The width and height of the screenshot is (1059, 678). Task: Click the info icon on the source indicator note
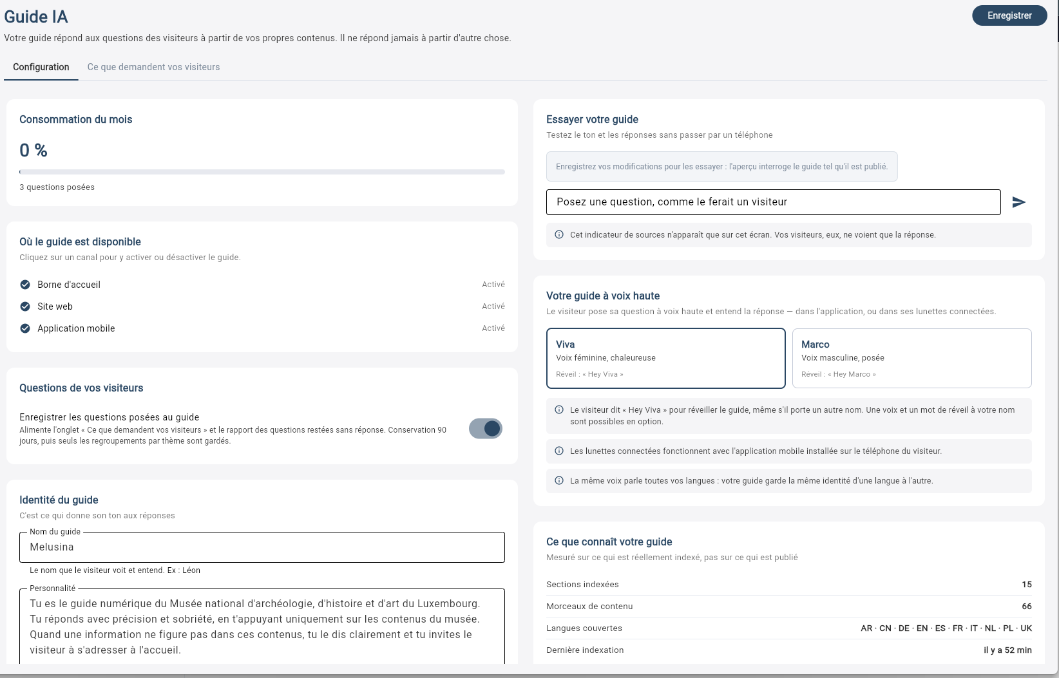(x=559, y=234)
